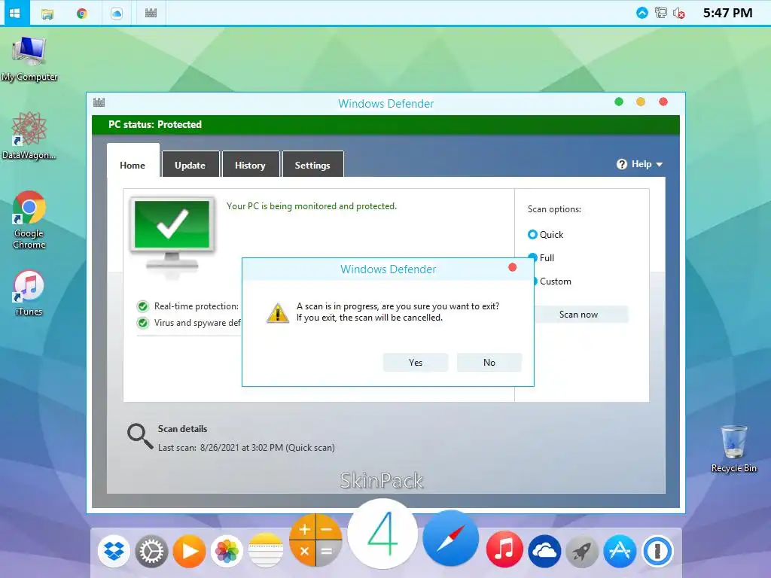Open the iCloud icon in dock

545,551
